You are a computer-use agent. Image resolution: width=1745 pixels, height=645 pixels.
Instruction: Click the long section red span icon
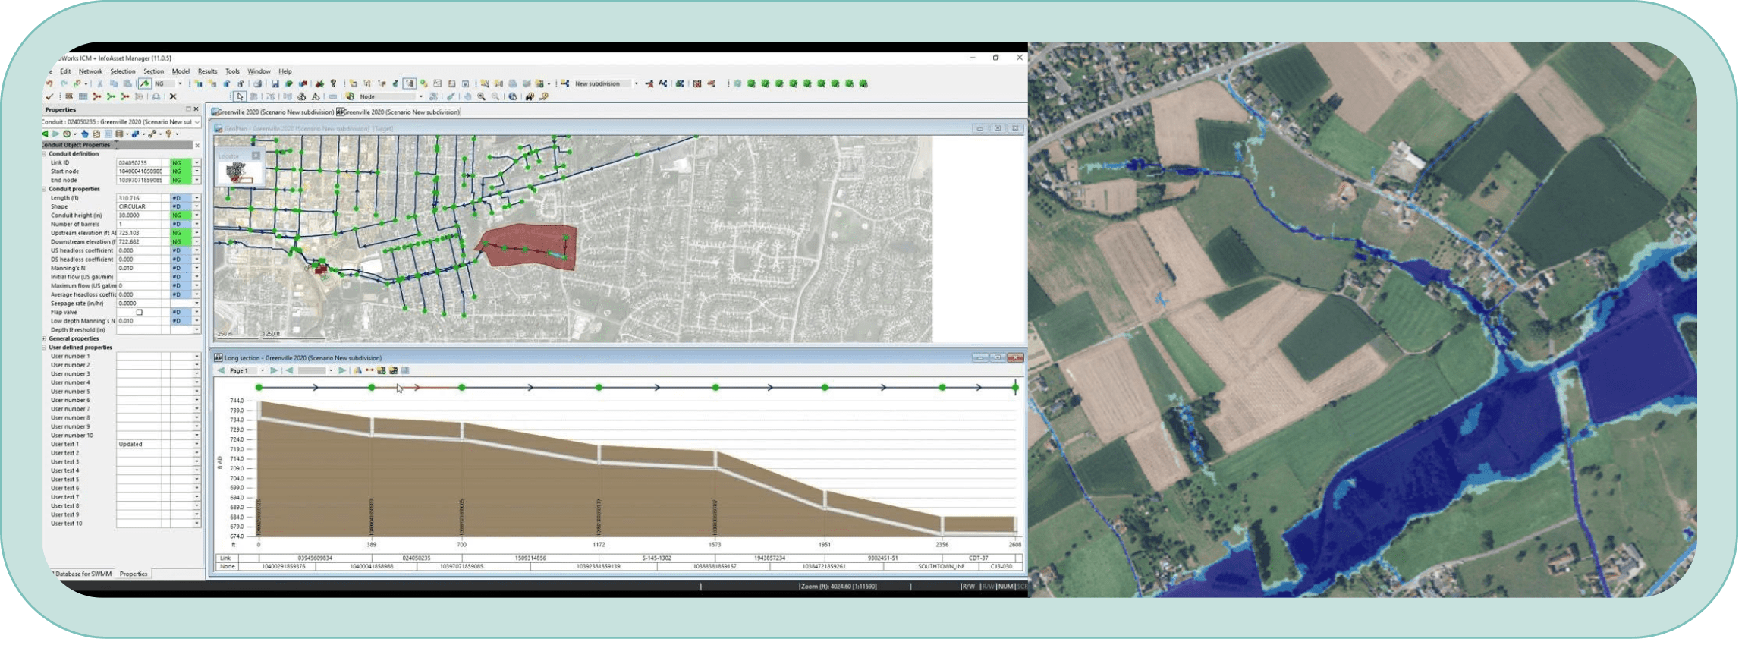(369, 370)
